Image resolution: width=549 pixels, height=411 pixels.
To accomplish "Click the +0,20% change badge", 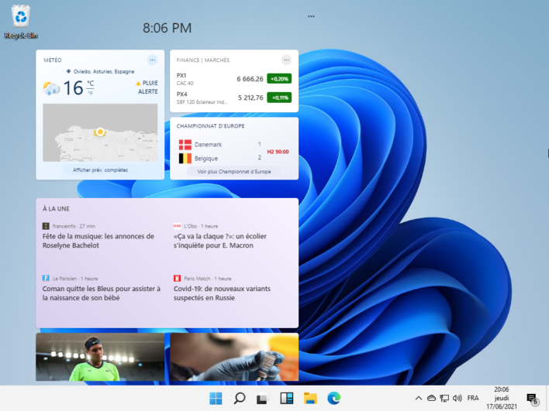I will click(x=279, y=79).
